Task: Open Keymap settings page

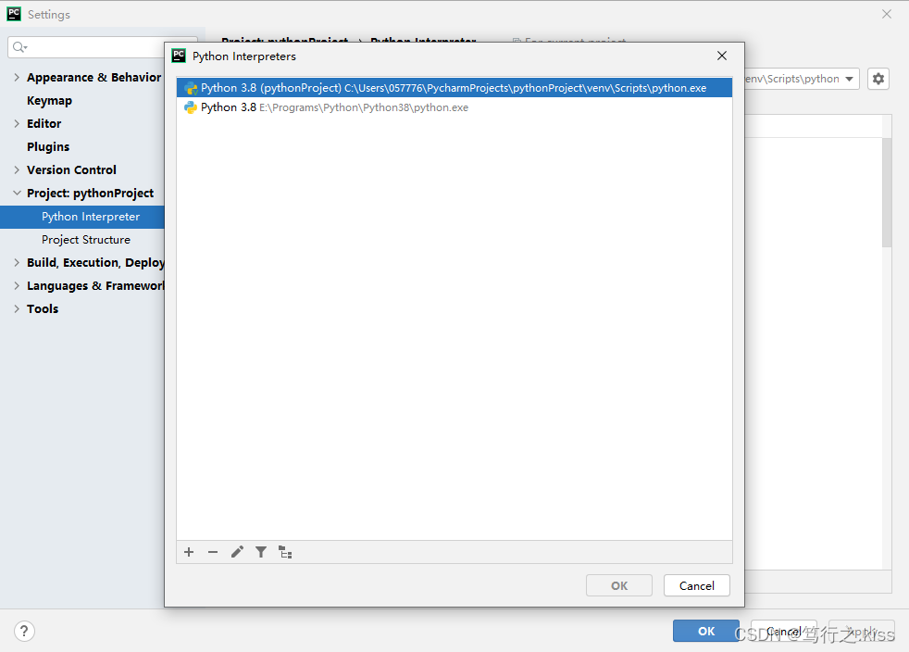Action: pos(49,100)
